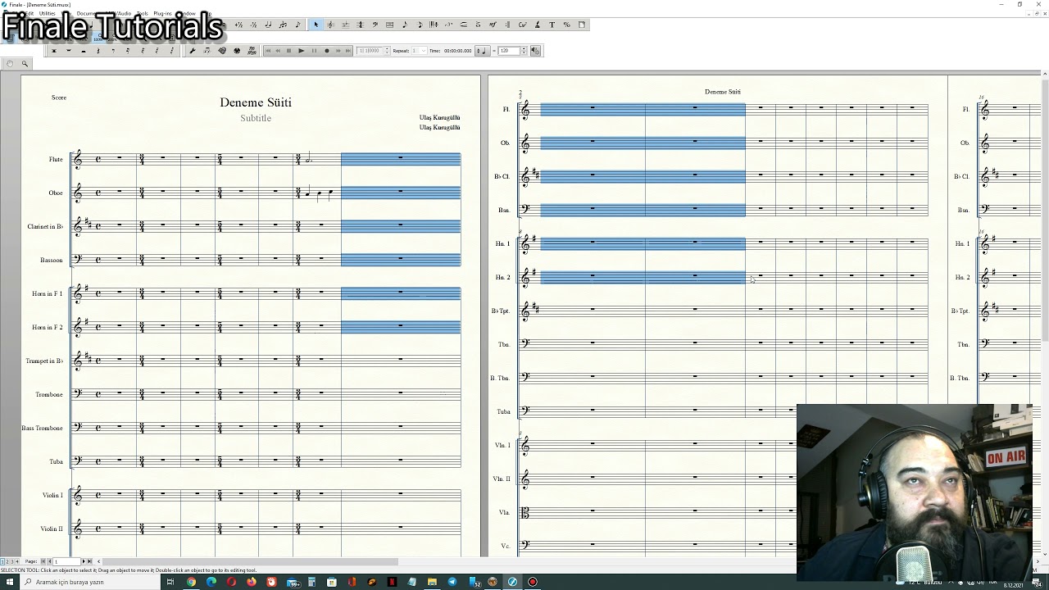Open the wrench repitch tool
This screenshot has height=590, width=1049.
[192, 51]
